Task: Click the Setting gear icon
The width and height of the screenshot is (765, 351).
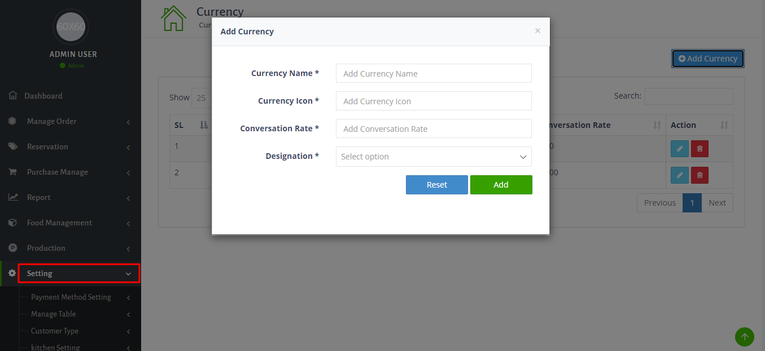Action: 12,273
